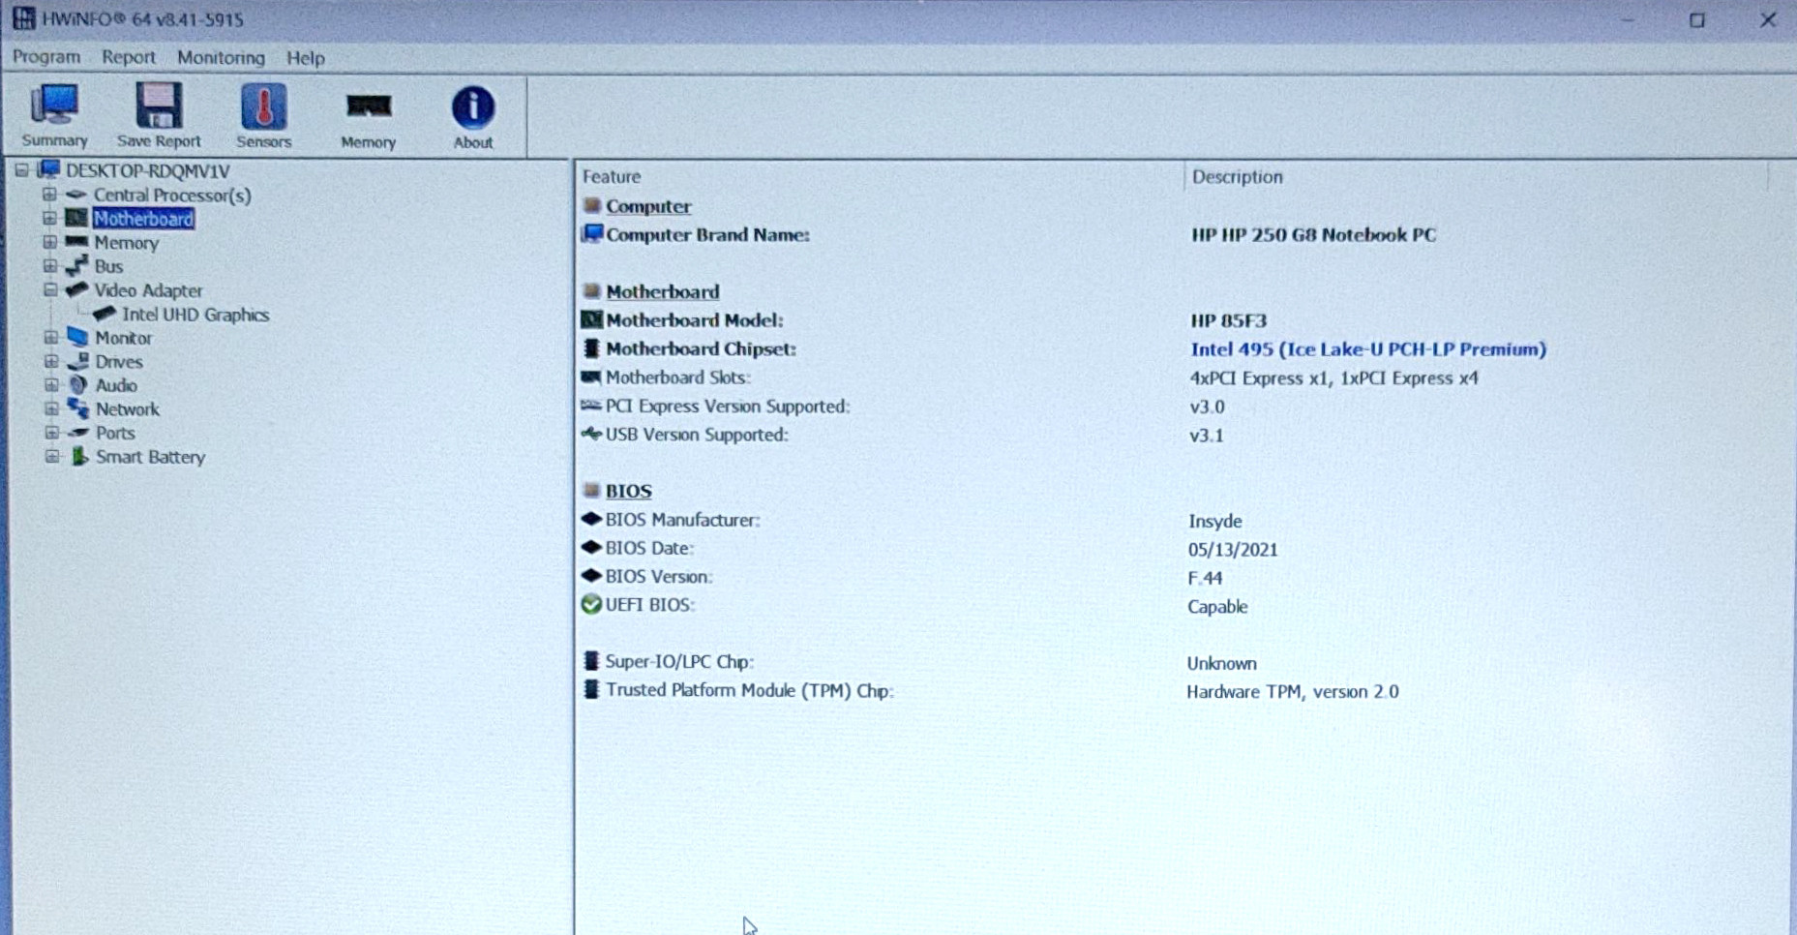The image size is (1797, 935).
Task: Select the Super-IO/LPC Chip row label
Action: click(x=679, y=661)
